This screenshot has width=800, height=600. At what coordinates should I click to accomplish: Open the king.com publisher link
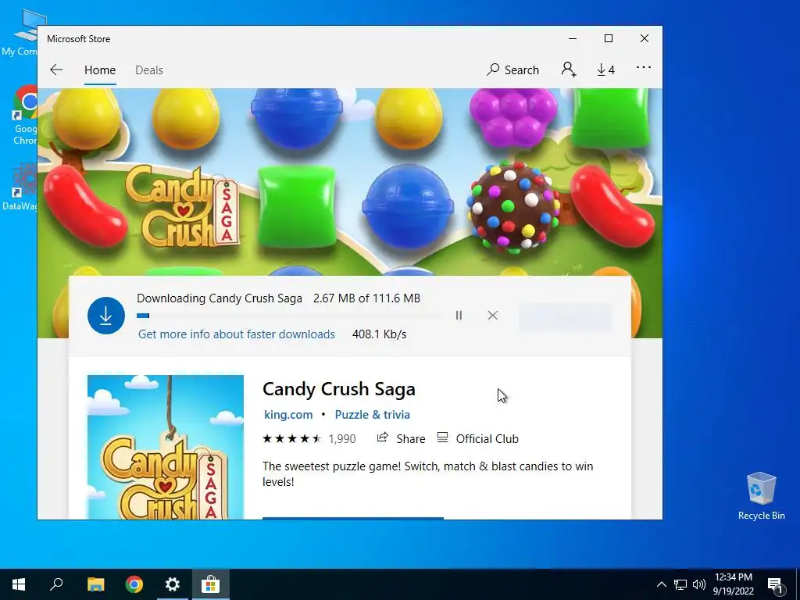pyautogui.click(x=288, y=415)
